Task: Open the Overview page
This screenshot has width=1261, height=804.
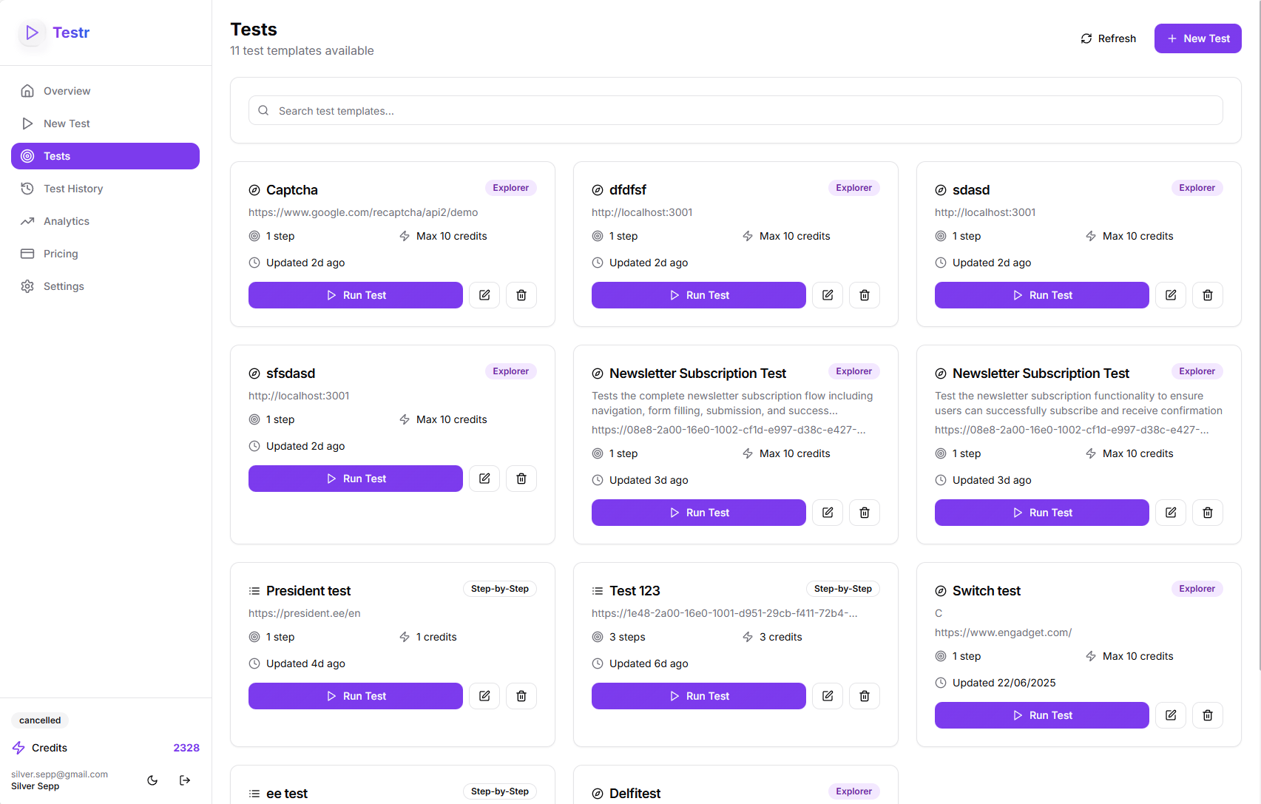Action: 105,91
